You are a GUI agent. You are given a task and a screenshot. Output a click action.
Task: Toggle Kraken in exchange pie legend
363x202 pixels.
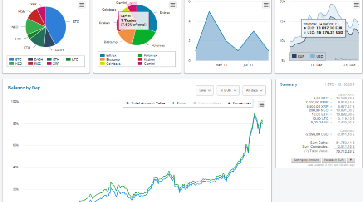coord(146,59)
